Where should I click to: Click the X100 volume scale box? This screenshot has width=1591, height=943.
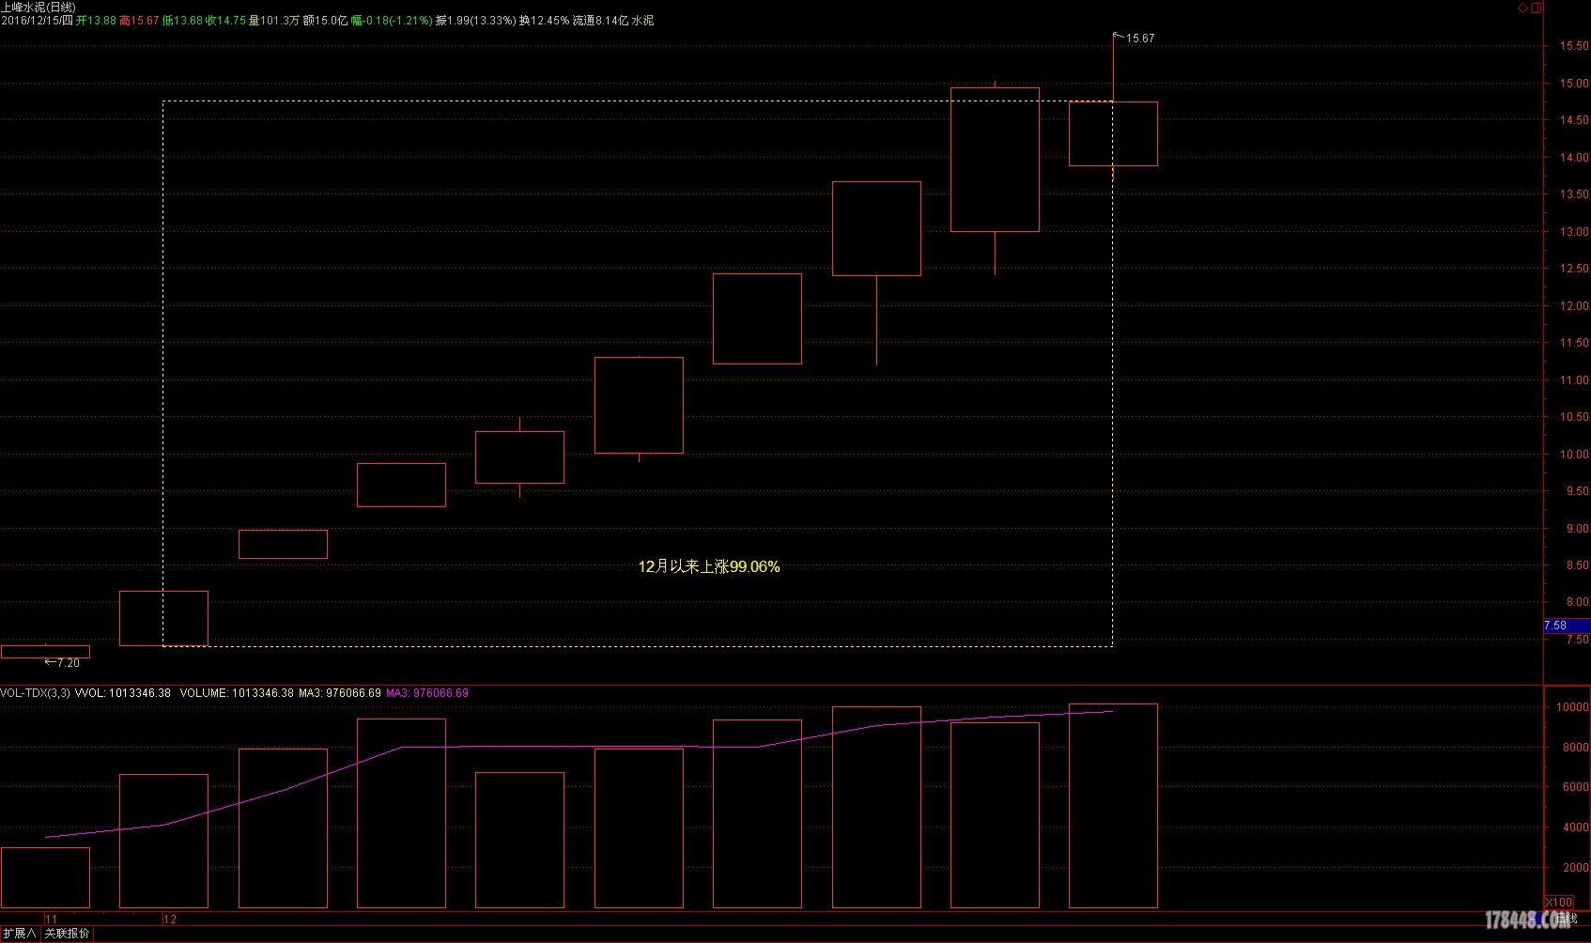(1559, 902)
